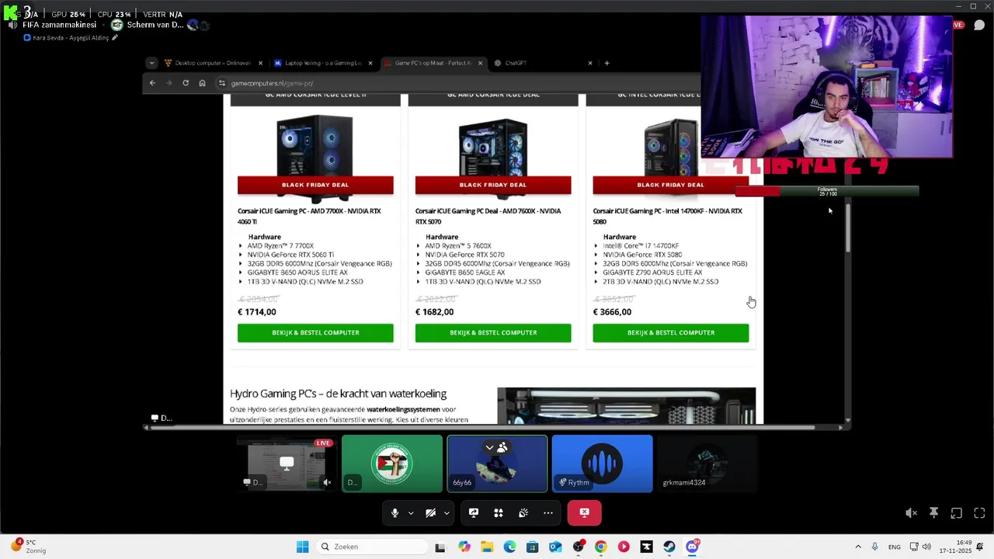Image resolution: width=994 pixels, height=559 pixels.
Task: Click the gamecomputers.nl address bar
Action: coord(458,83)
